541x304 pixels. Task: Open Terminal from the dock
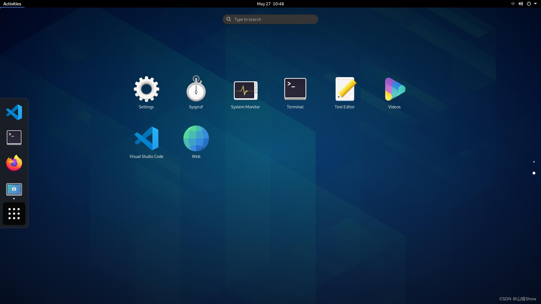tap(14, 137)
